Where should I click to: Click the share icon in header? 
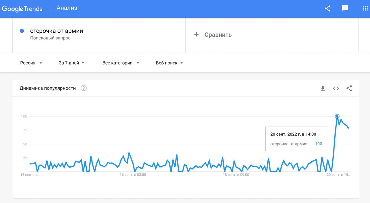[x=328, y=8]
